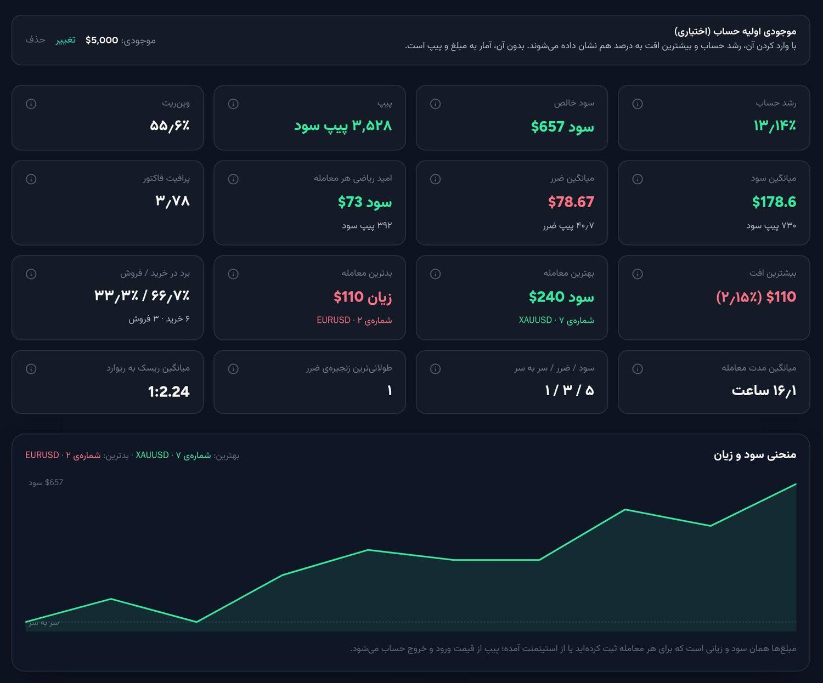This screenshot has width=823, height=683.
Task: Open XAUUSD شماره‌ی ۷ link in chart header
Action: coord(173,455)
